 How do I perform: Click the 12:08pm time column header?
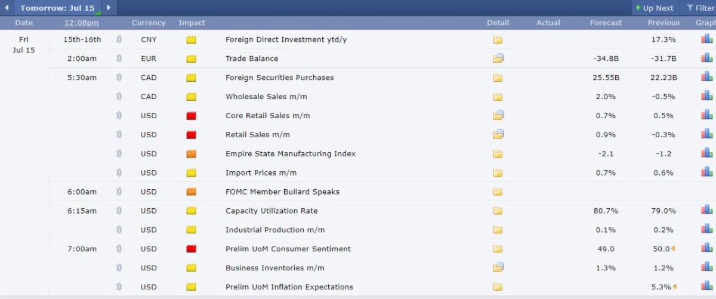[x=82, y=23]
